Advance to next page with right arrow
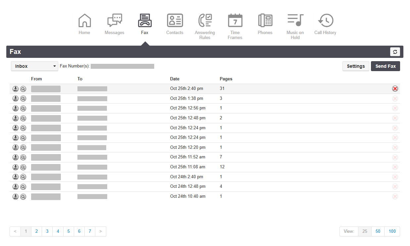The image size is (410, 246). 101,231
